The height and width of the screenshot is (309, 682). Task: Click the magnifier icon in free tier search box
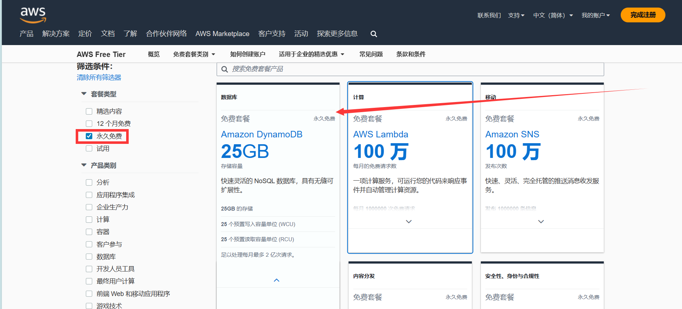point(225,69)
